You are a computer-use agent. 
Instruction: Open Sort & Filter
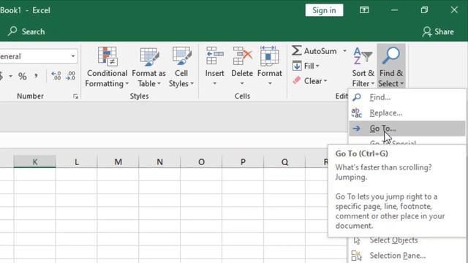pos(363,67)
